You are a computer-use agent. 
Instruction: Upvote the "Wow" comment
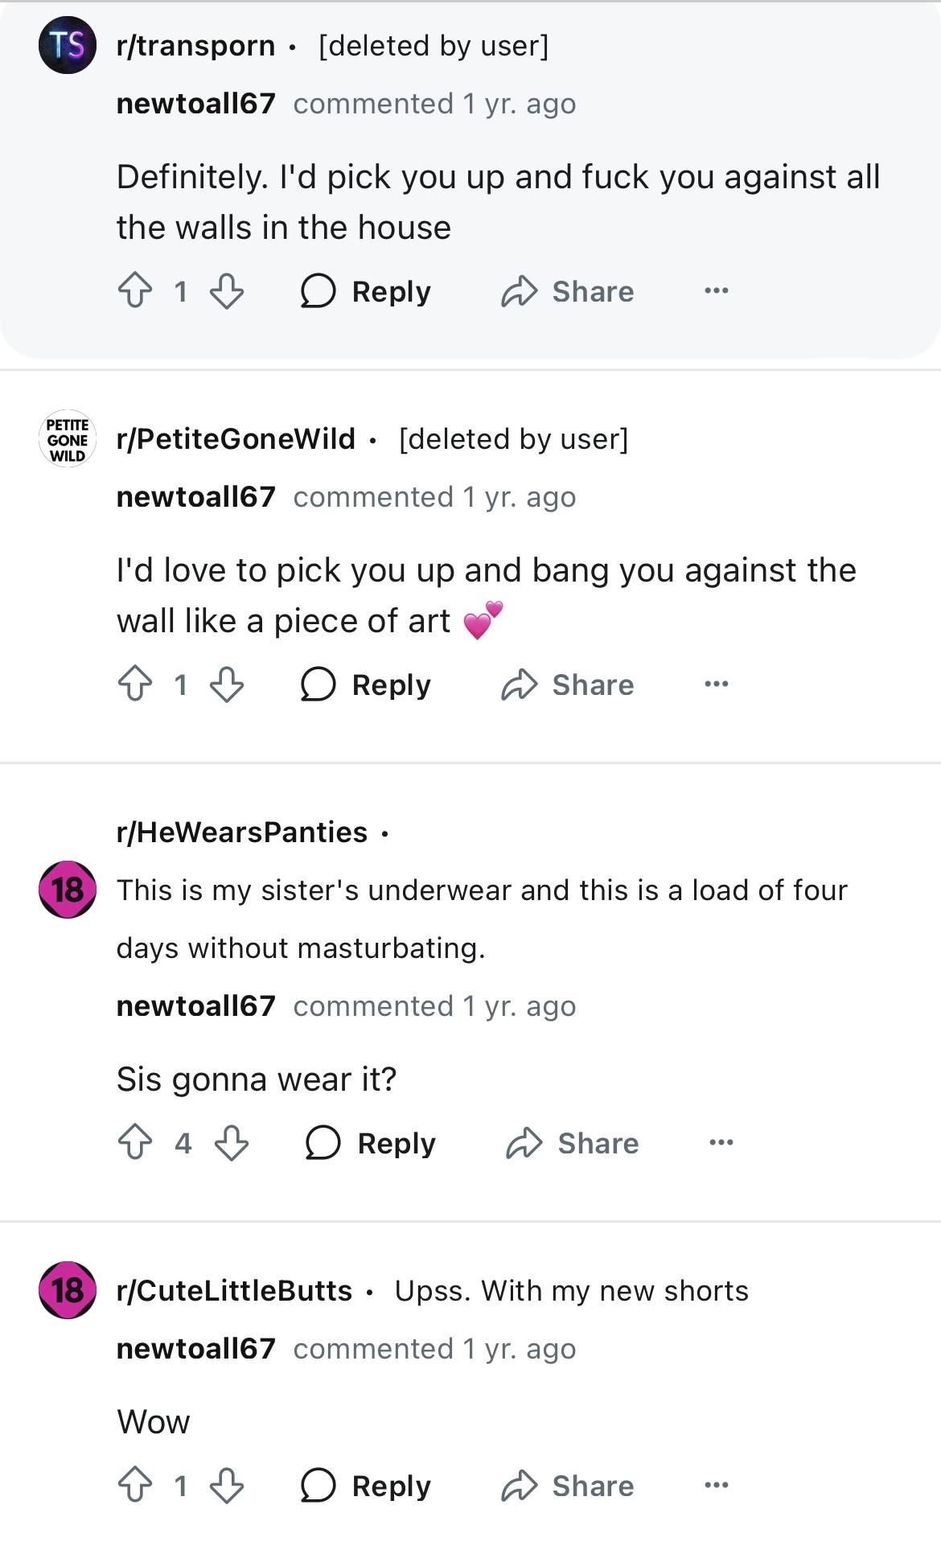click(135, 1486)
